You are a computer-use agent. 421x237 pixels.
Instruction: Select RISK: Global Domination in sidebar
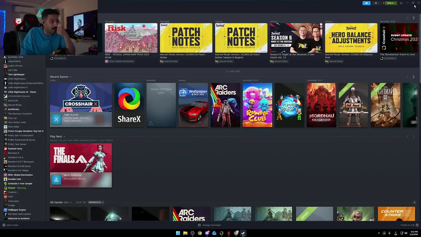click(x=20, y=175)
